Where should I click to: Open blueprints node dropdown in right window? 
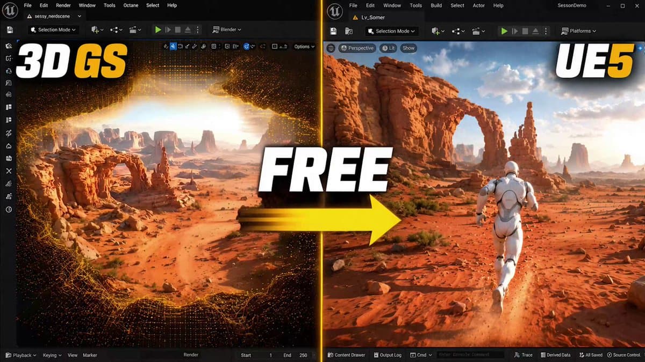tap(457, 31)
